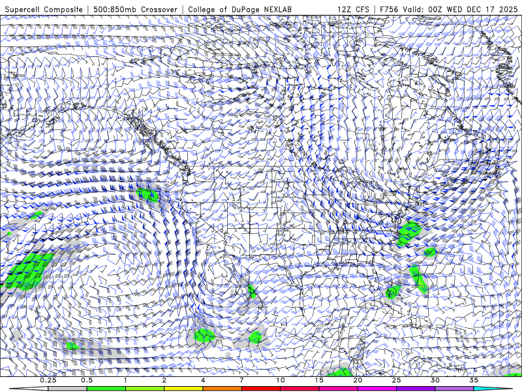Viewport: 522px width, 392px height.
Task: Click the scale label 2 under the color bar
Action: pos(164,380)
